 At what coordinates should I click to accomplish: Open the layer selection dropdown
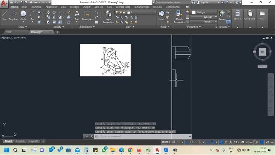[135, 12]
